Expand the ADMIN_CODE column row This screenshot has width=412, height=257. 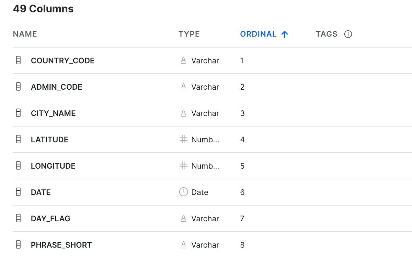pos(57,87)
